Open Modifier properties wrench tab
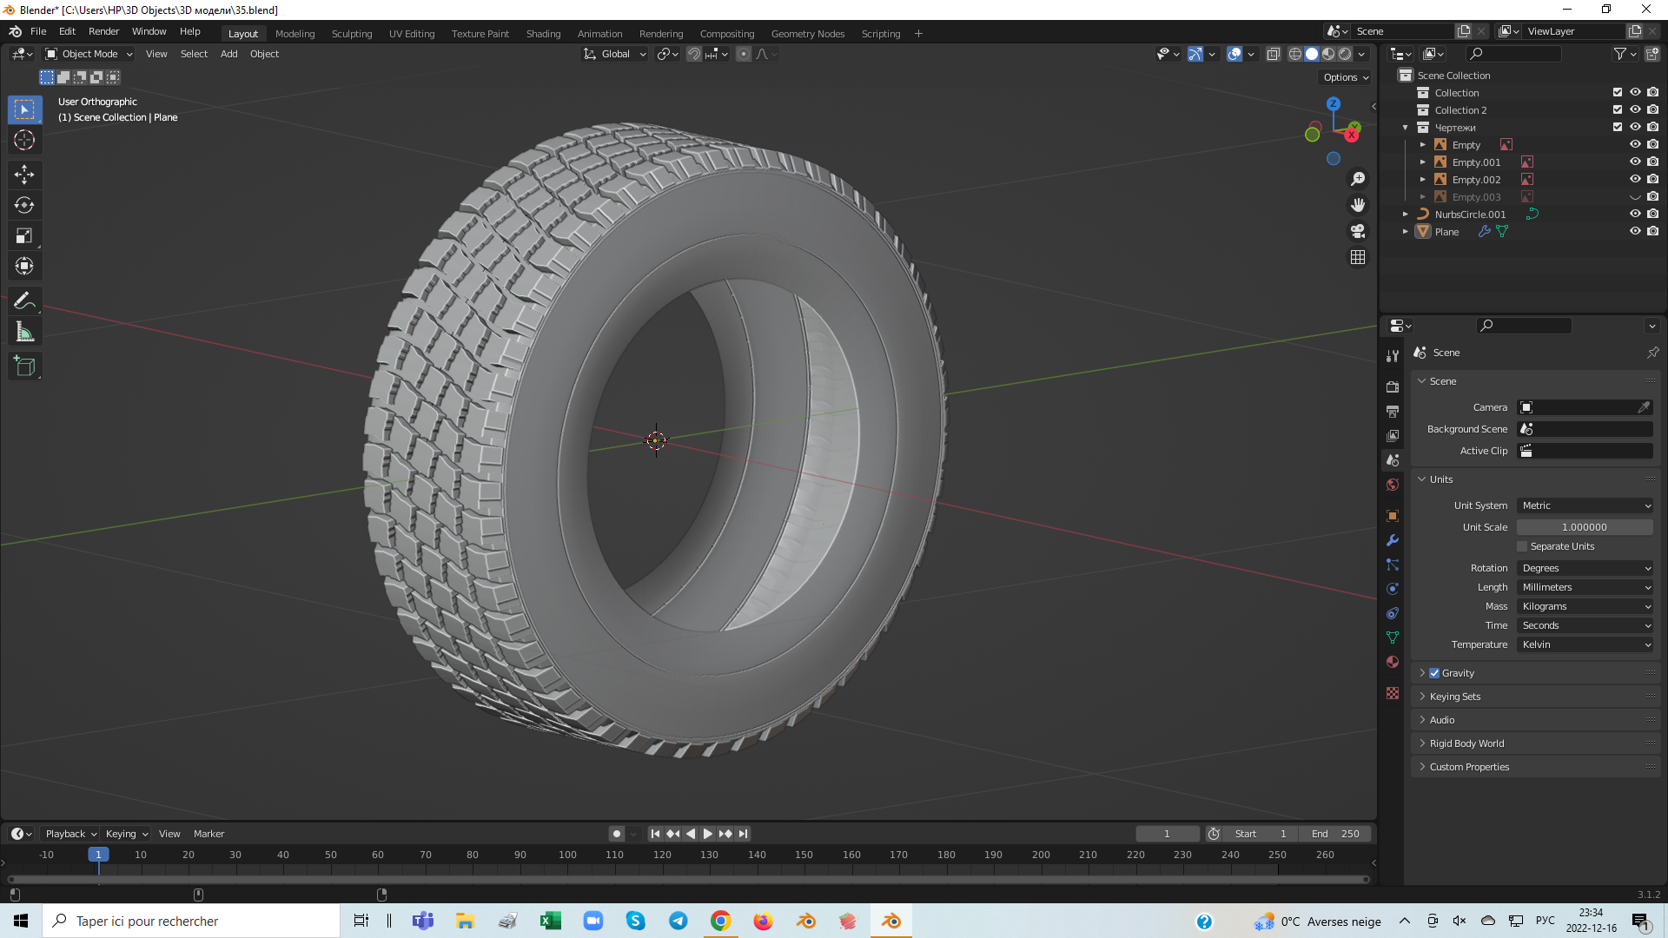This screenshot has width=1668, height=938. (x=1393, y=540)
